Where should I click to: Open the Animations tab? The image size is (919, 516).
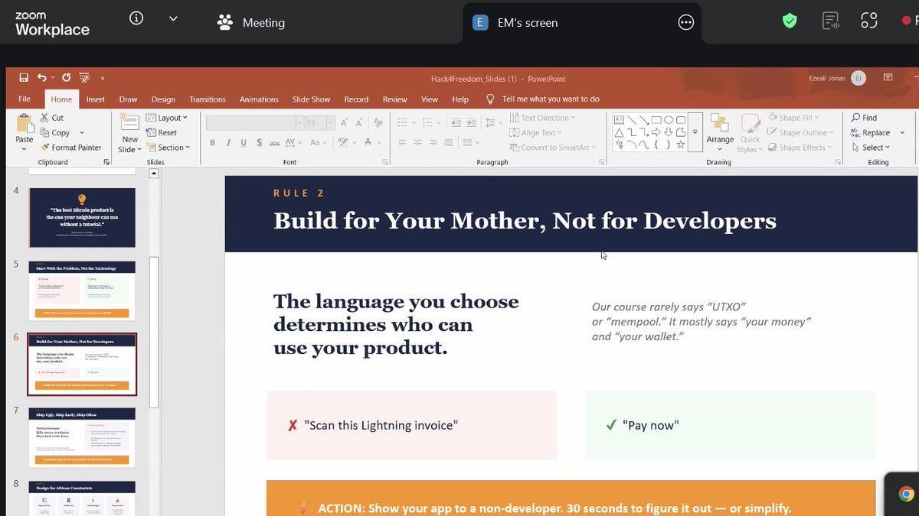pyautogui.click(x=259, y=99)
